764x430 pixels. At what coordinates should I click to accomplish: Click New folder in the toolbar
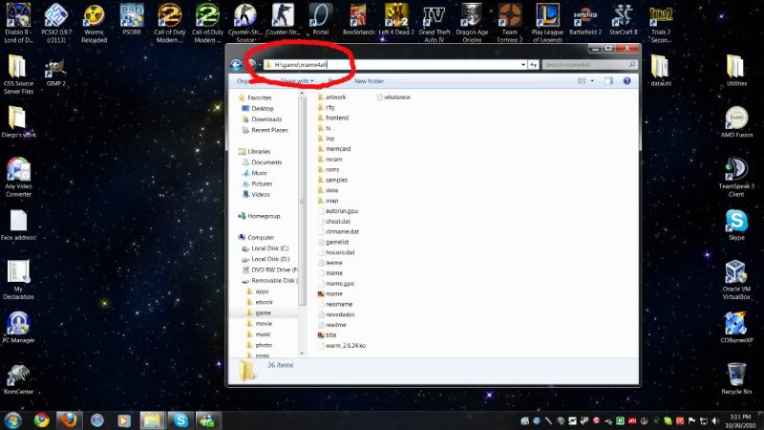click(x=369, y=81)
